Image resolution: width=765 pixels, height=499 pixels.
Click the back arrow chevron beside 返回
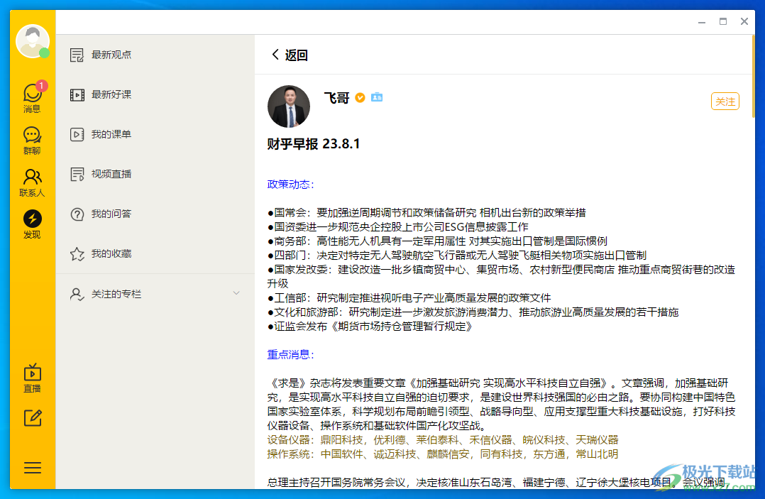point(275,55)
